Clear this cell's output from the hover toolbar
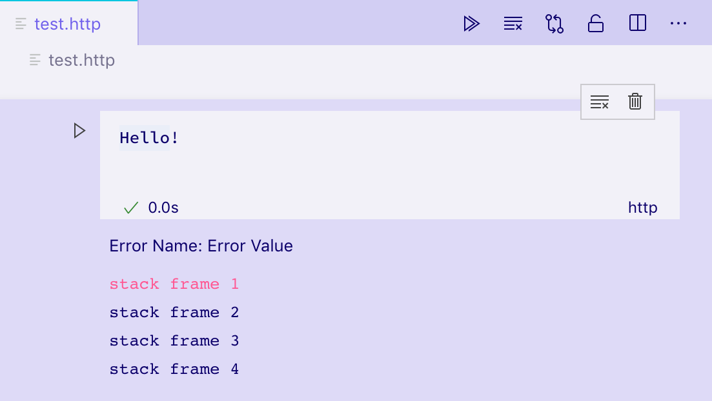This screenshot has height=401, width=712. (600, 101)
